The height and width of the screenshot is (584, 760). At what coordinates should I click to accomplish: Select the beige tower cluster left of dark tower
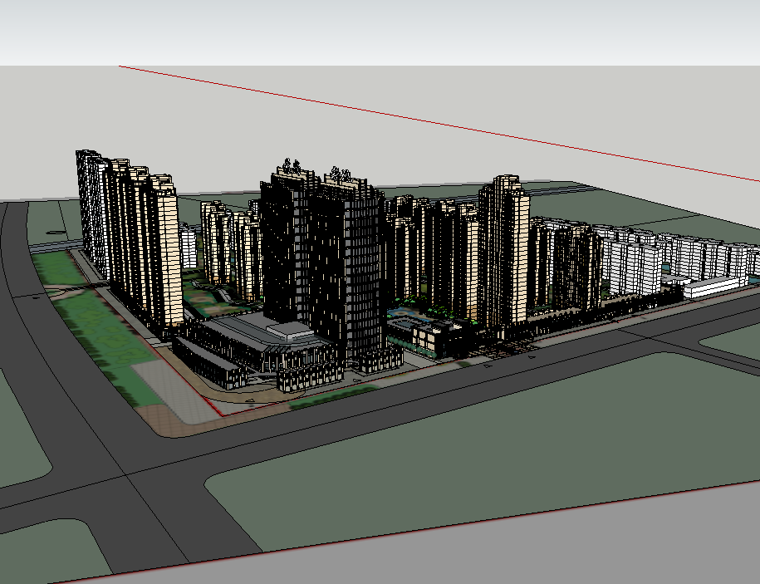click(228, 249)
